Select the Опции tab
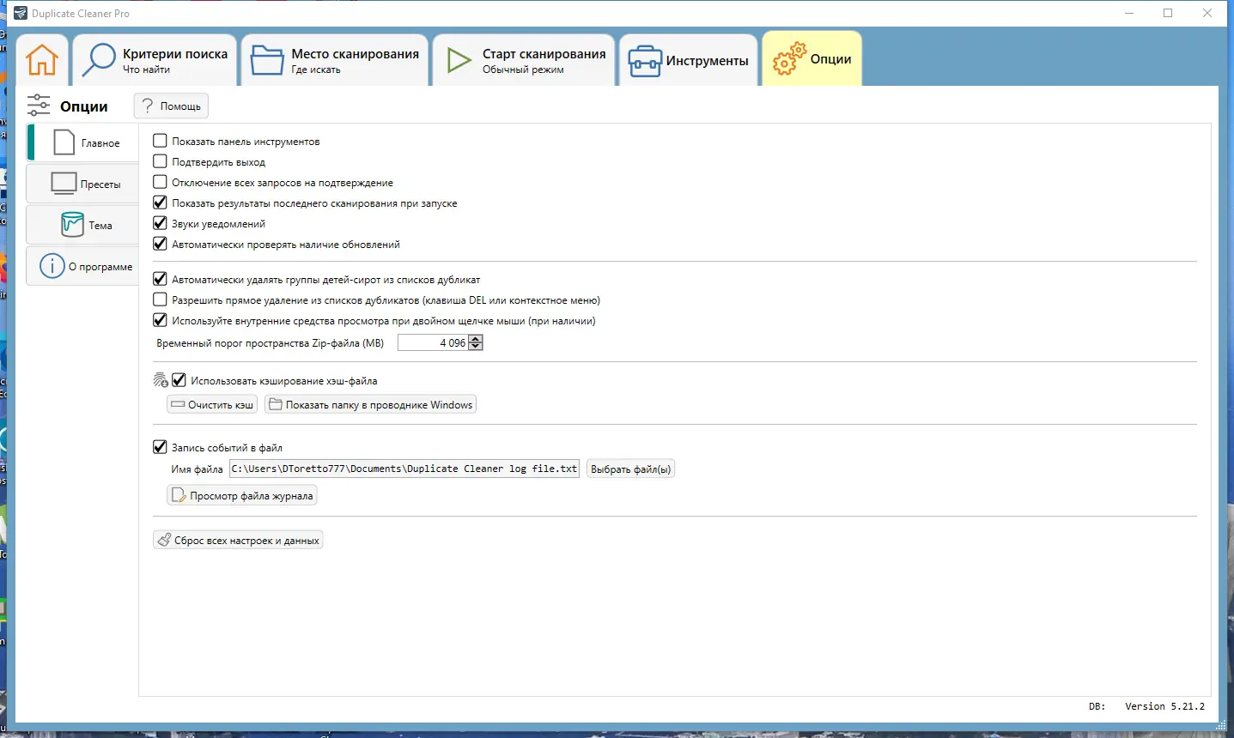 tap(812, 59)
